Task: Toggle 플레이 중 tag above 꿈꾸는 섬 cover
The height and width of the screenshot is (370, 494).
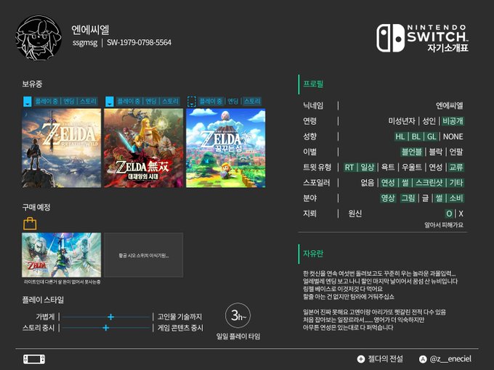Action: point(211,102)
